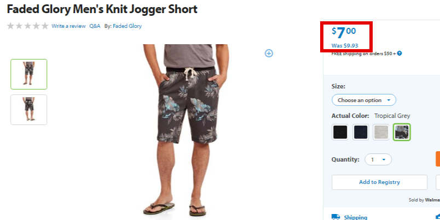Open the Write a review link
The image size is (440, 220).
(68, 26)
